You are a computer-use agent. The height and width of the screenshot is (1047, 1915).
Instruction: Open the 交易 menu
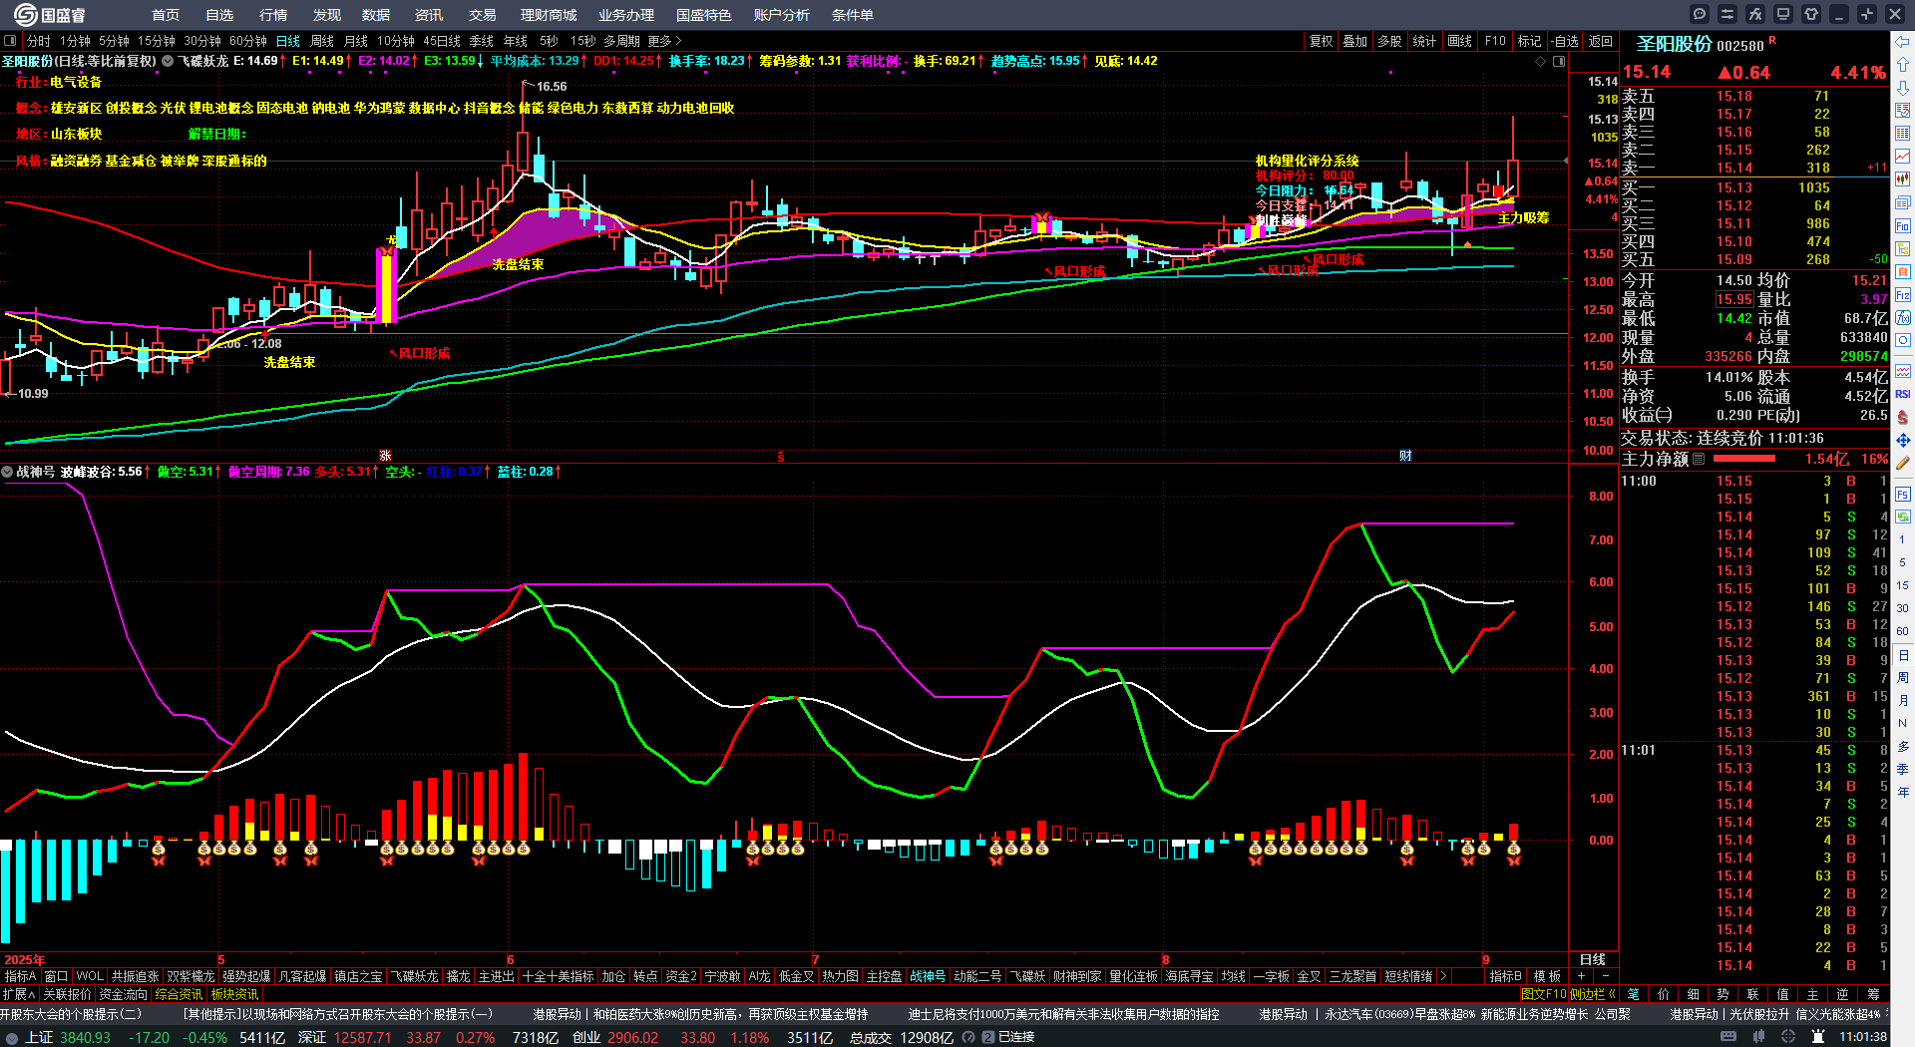(x=483, y=15)
